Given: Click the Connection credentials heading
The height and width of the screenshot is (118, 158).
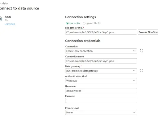Looking at the screenshot, I should pos(83,41).
